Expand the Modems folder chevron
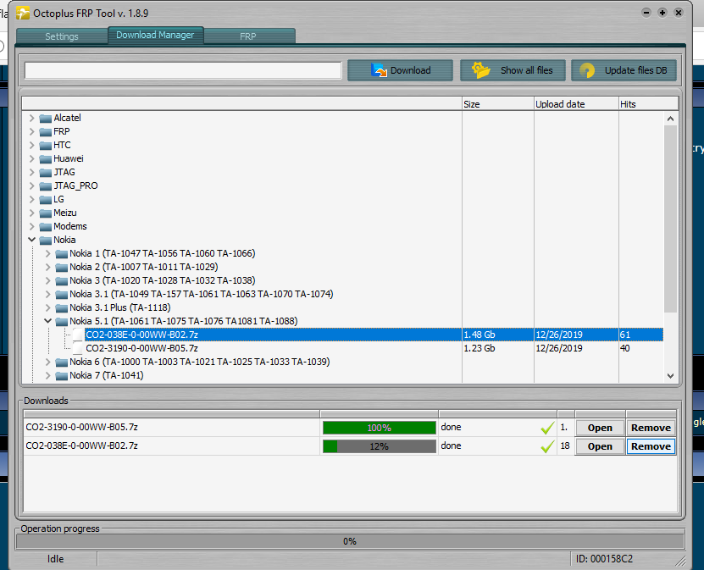Screen dimensions: 704x570 coord(31,226)
